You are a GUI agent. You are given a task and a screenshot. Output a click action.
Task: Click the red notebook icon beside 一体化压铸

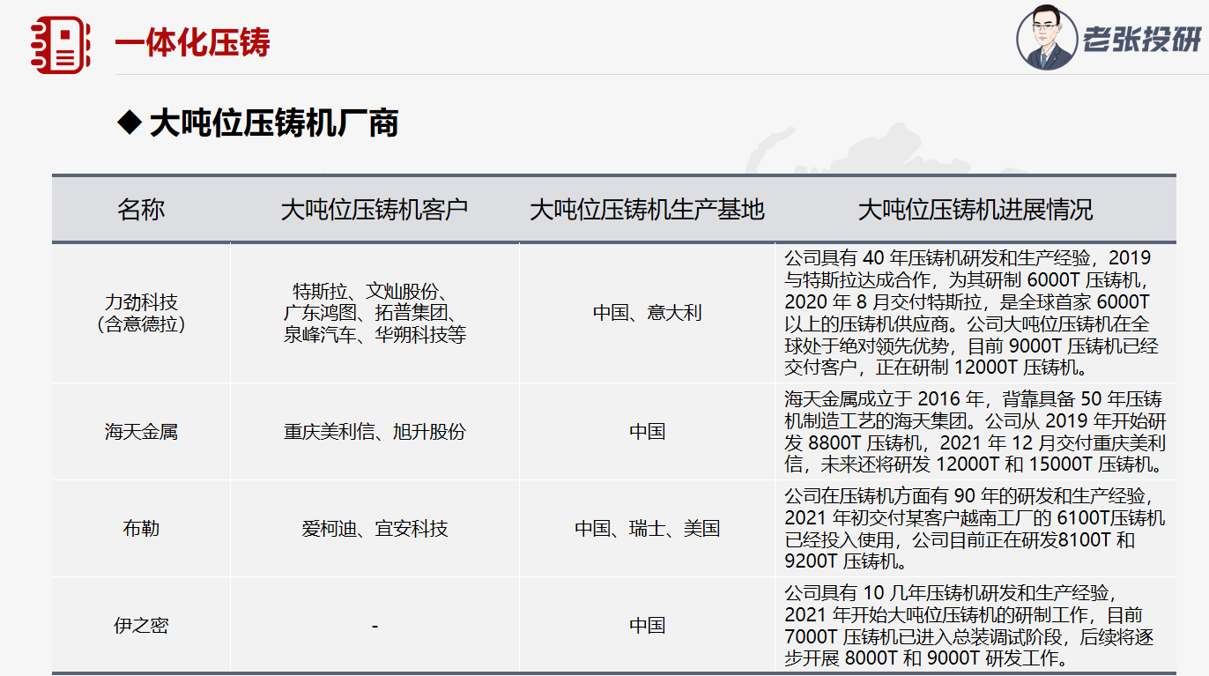pyautogui.click(x=61, y=44)
